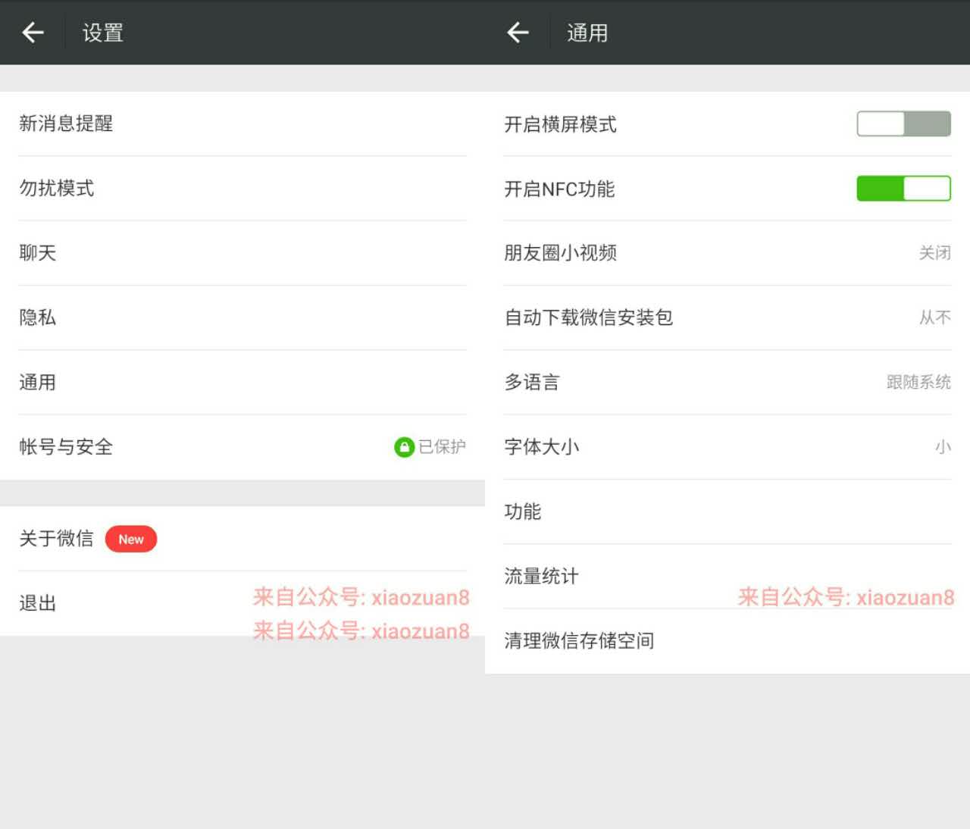Enable the 开启横屏模式 switch
The width and height of the screenshot is (970, 829).
point(903,124)
